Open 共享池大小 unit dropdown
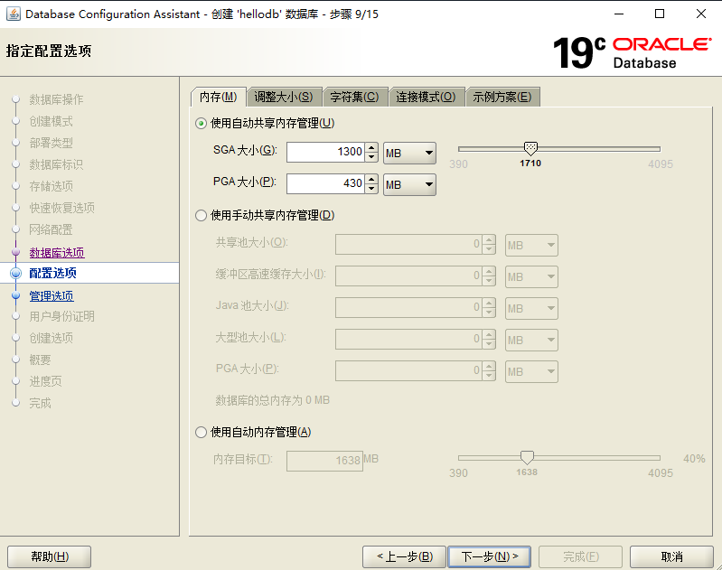 (x=531, y=245)
